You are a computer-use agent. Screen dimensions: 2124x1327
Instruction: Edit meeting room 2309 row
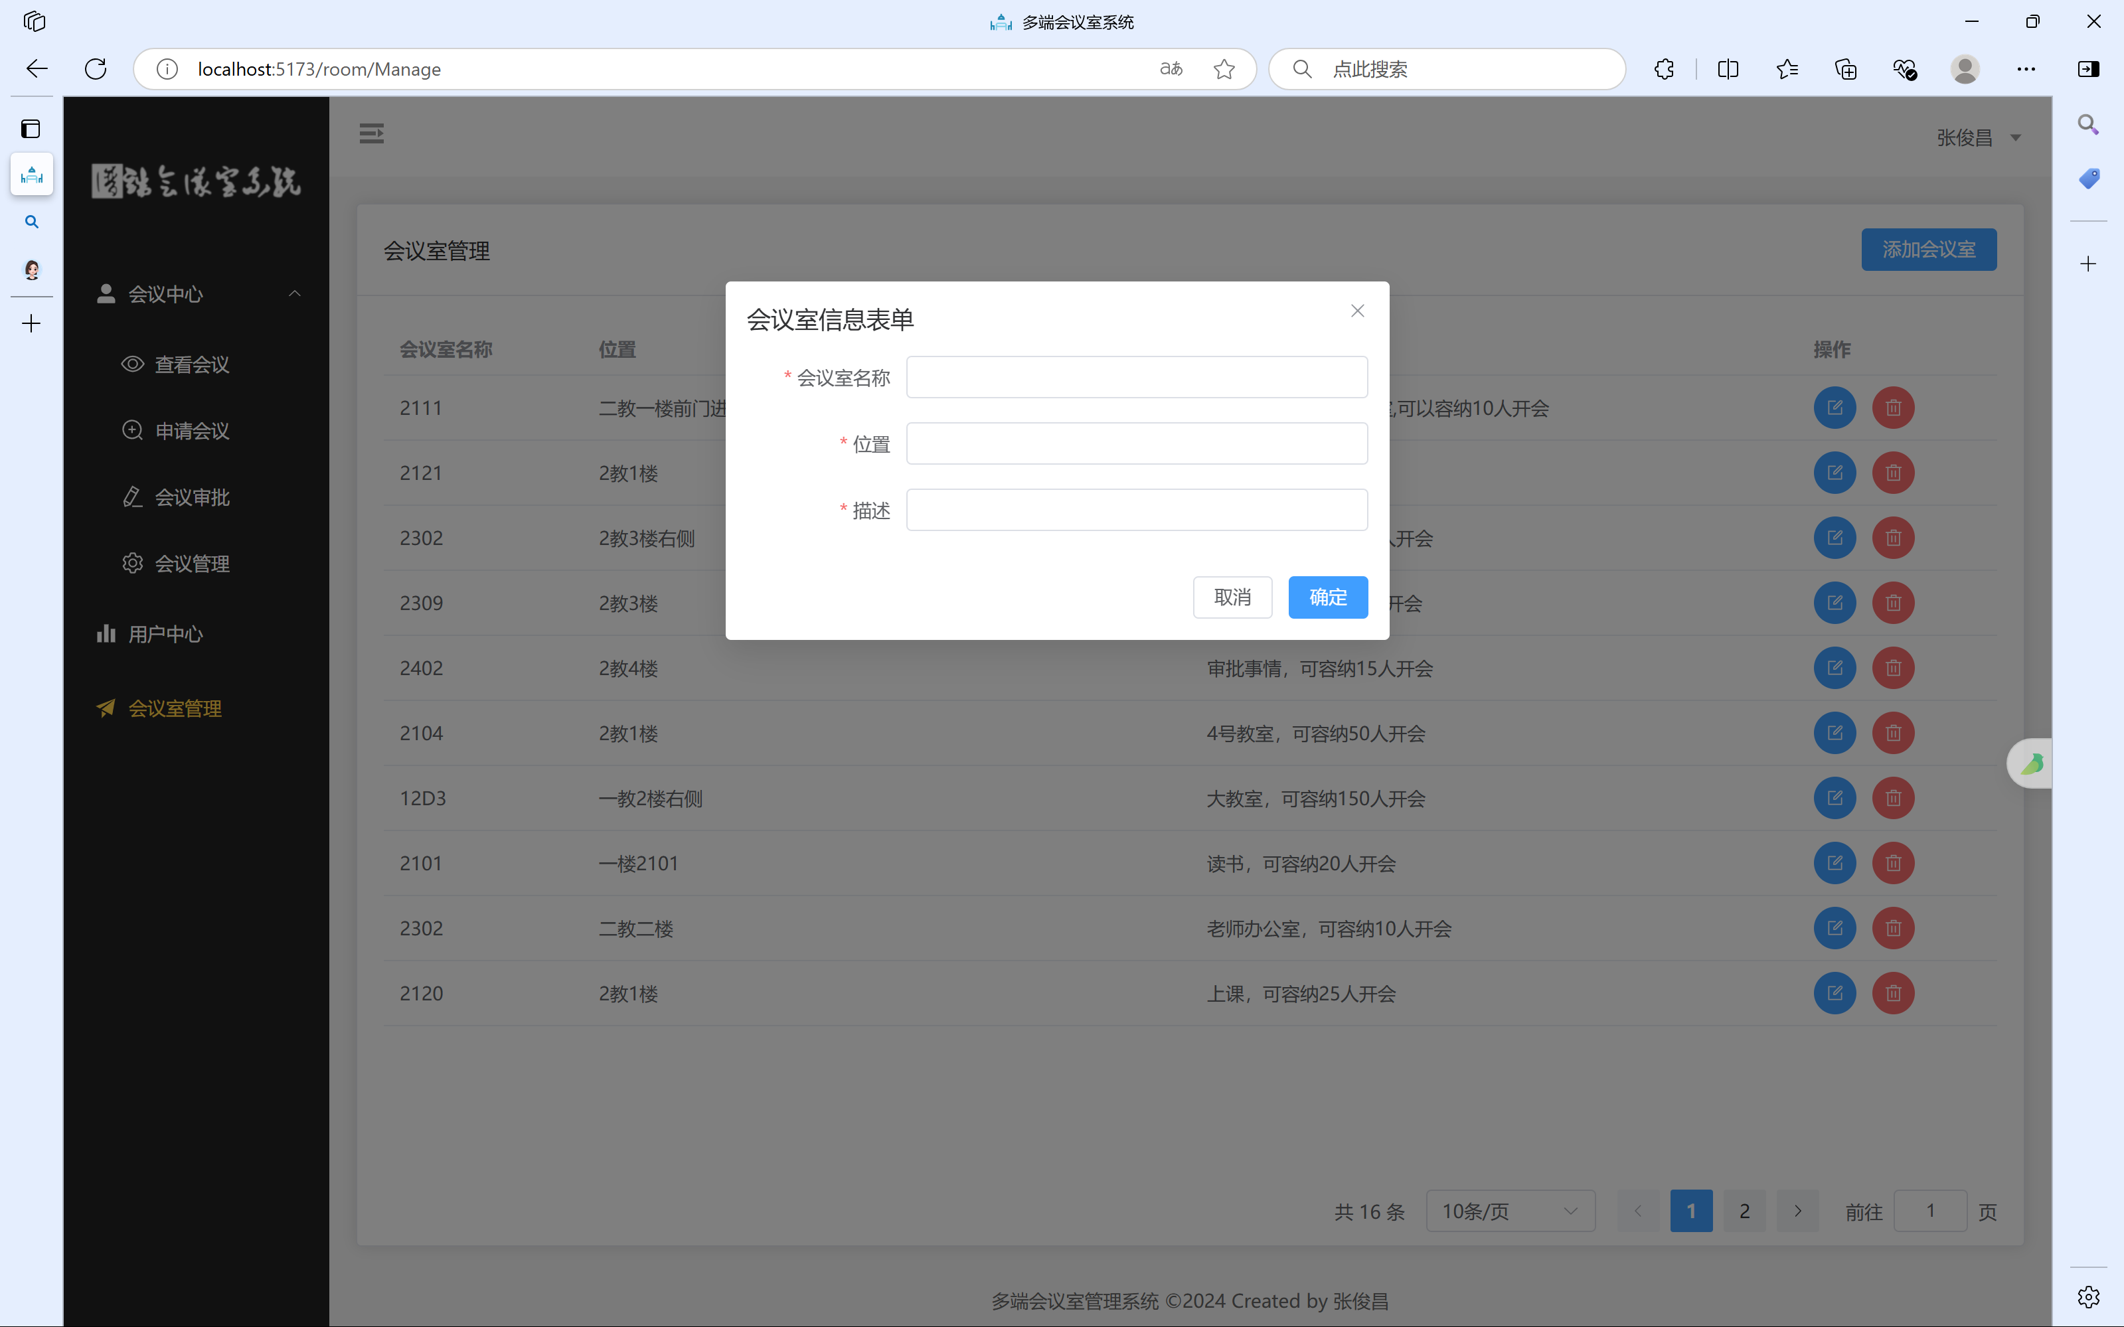pos(1835,603)
